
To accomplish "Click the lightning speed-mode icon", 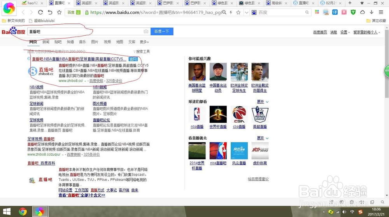I will click(231, 12).
